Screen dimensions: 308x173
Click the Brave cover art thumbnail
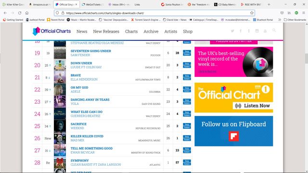pos(60,77)
